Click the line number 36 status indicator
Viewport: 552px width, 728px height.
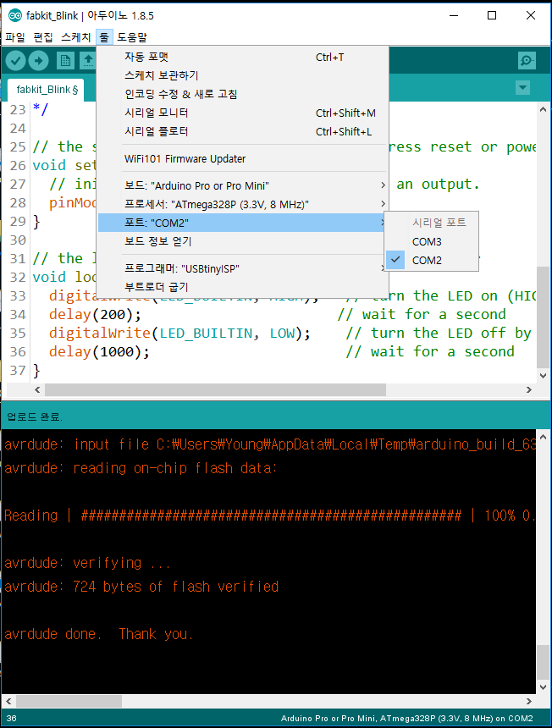(x=12, y=718)
